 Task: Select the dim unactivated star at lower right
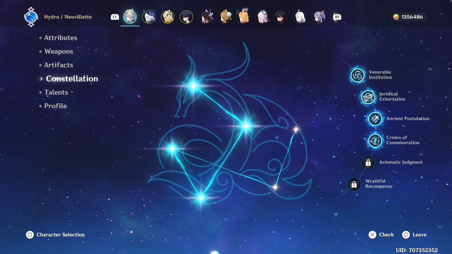point(275,187)
